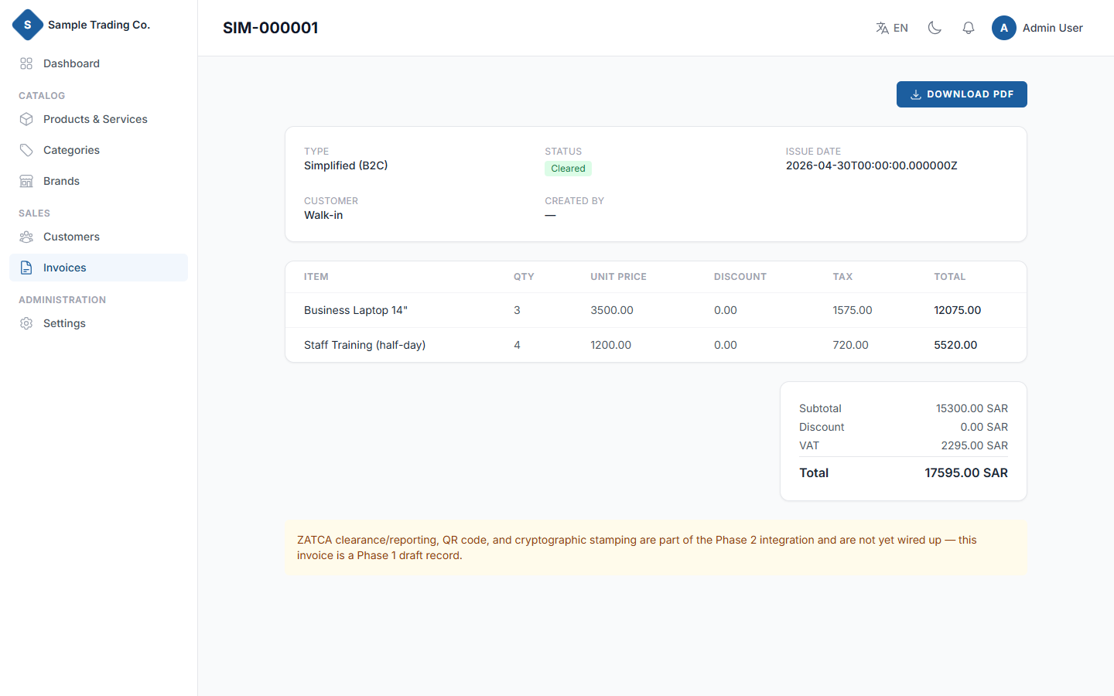Click the Simplified (B2C) type value
Screen dimensions: 1114x696
346,165
